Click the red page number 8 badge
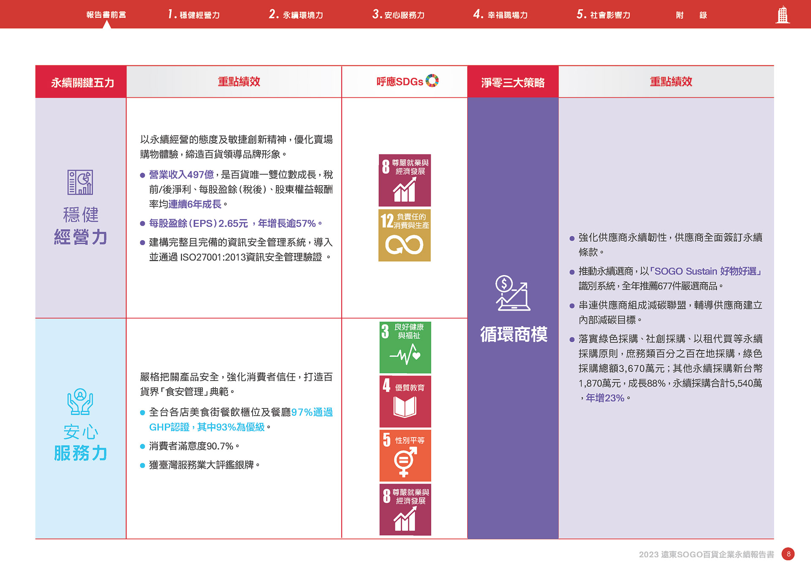This screenshot has width=811, height=573. click(x=788, y=554)
